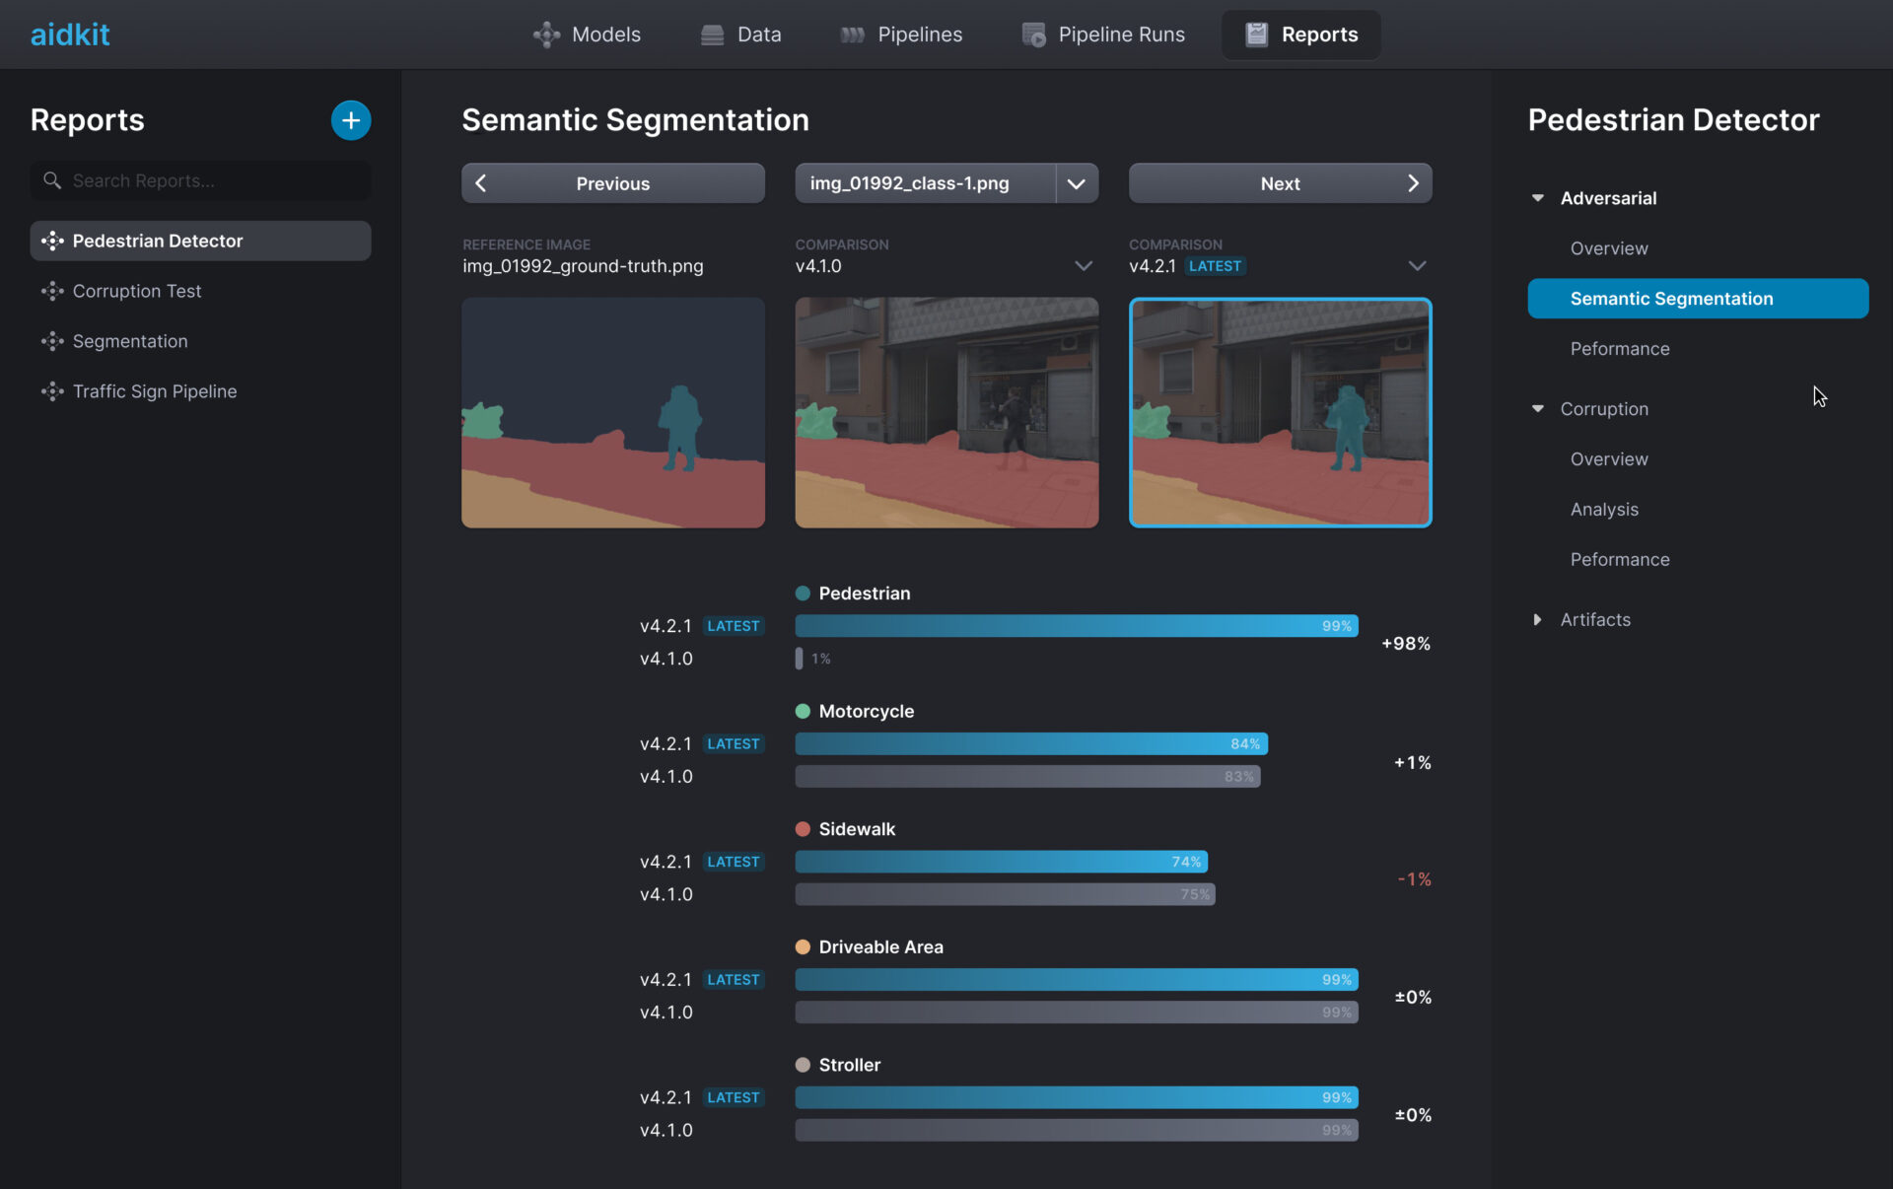The height and width of the screenshot is (1189, 1893).
Task: Click the Corruption Test report icon
Action: (52, 291)
